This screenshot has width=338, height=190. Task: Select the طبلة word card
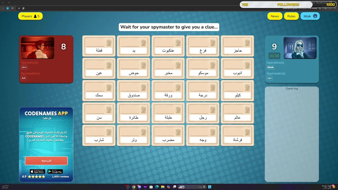[x=168, y=113]
